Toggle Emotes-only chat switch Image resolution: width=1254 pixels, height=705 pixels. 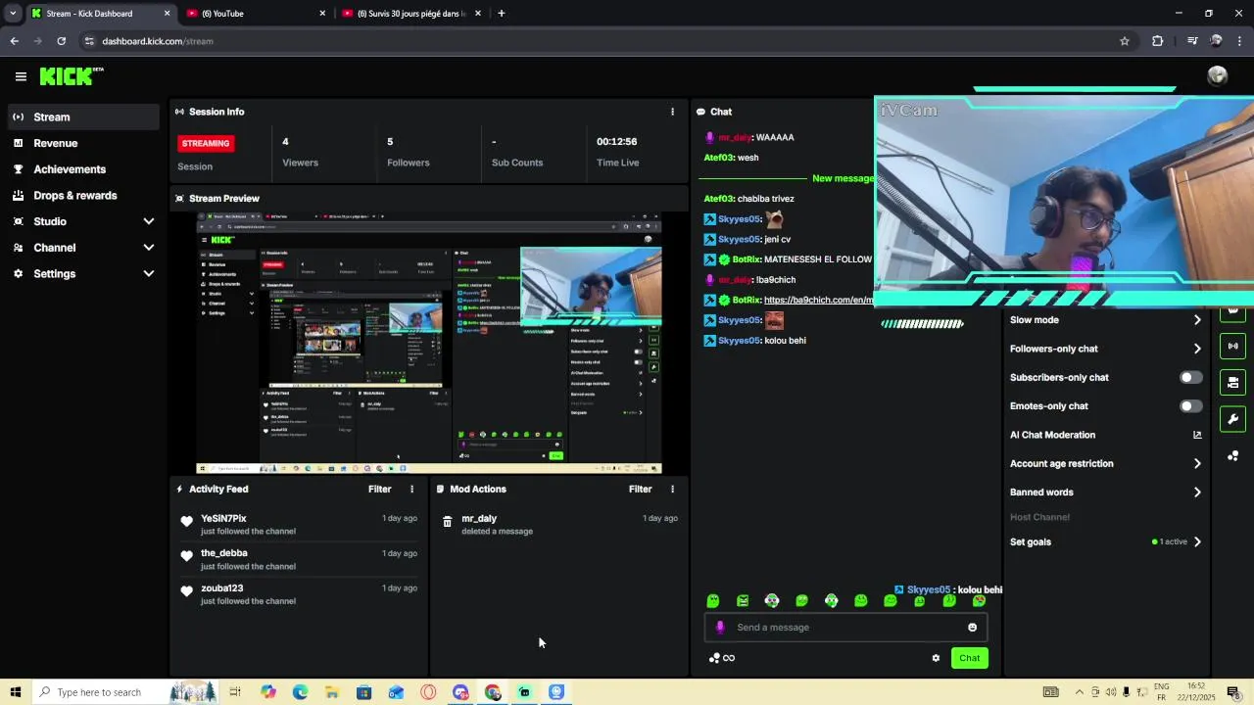[x=1190, y=406]
